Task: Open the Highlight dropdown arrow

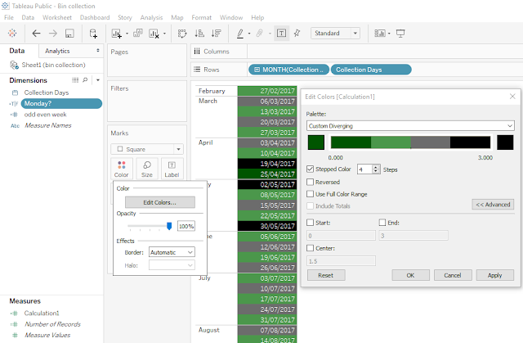Action: (249, 34)
